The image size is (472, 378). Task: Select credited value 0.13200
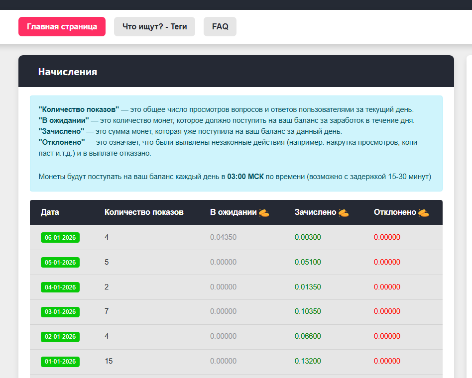[308, 361]
